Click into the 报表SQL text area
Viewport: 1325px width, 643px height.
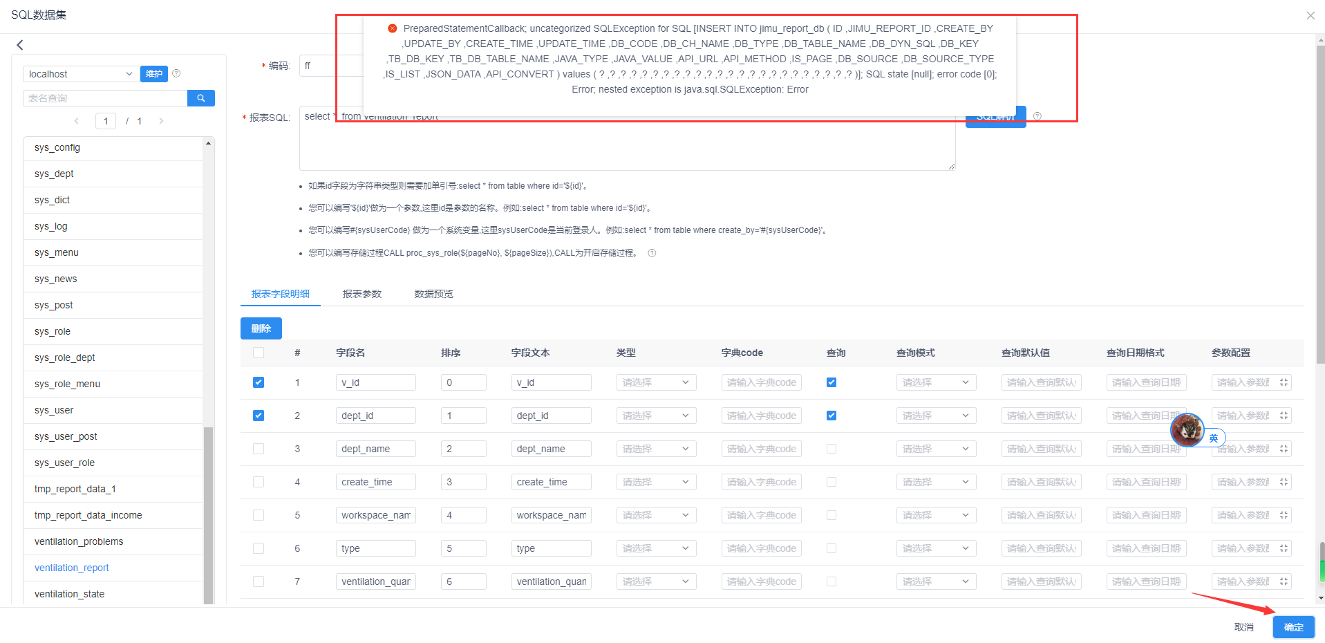[x=628, y=138]
